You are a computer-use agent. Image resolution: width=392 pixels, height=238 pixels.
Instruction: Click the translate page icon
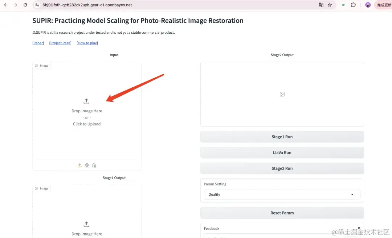tap(321, 5)
